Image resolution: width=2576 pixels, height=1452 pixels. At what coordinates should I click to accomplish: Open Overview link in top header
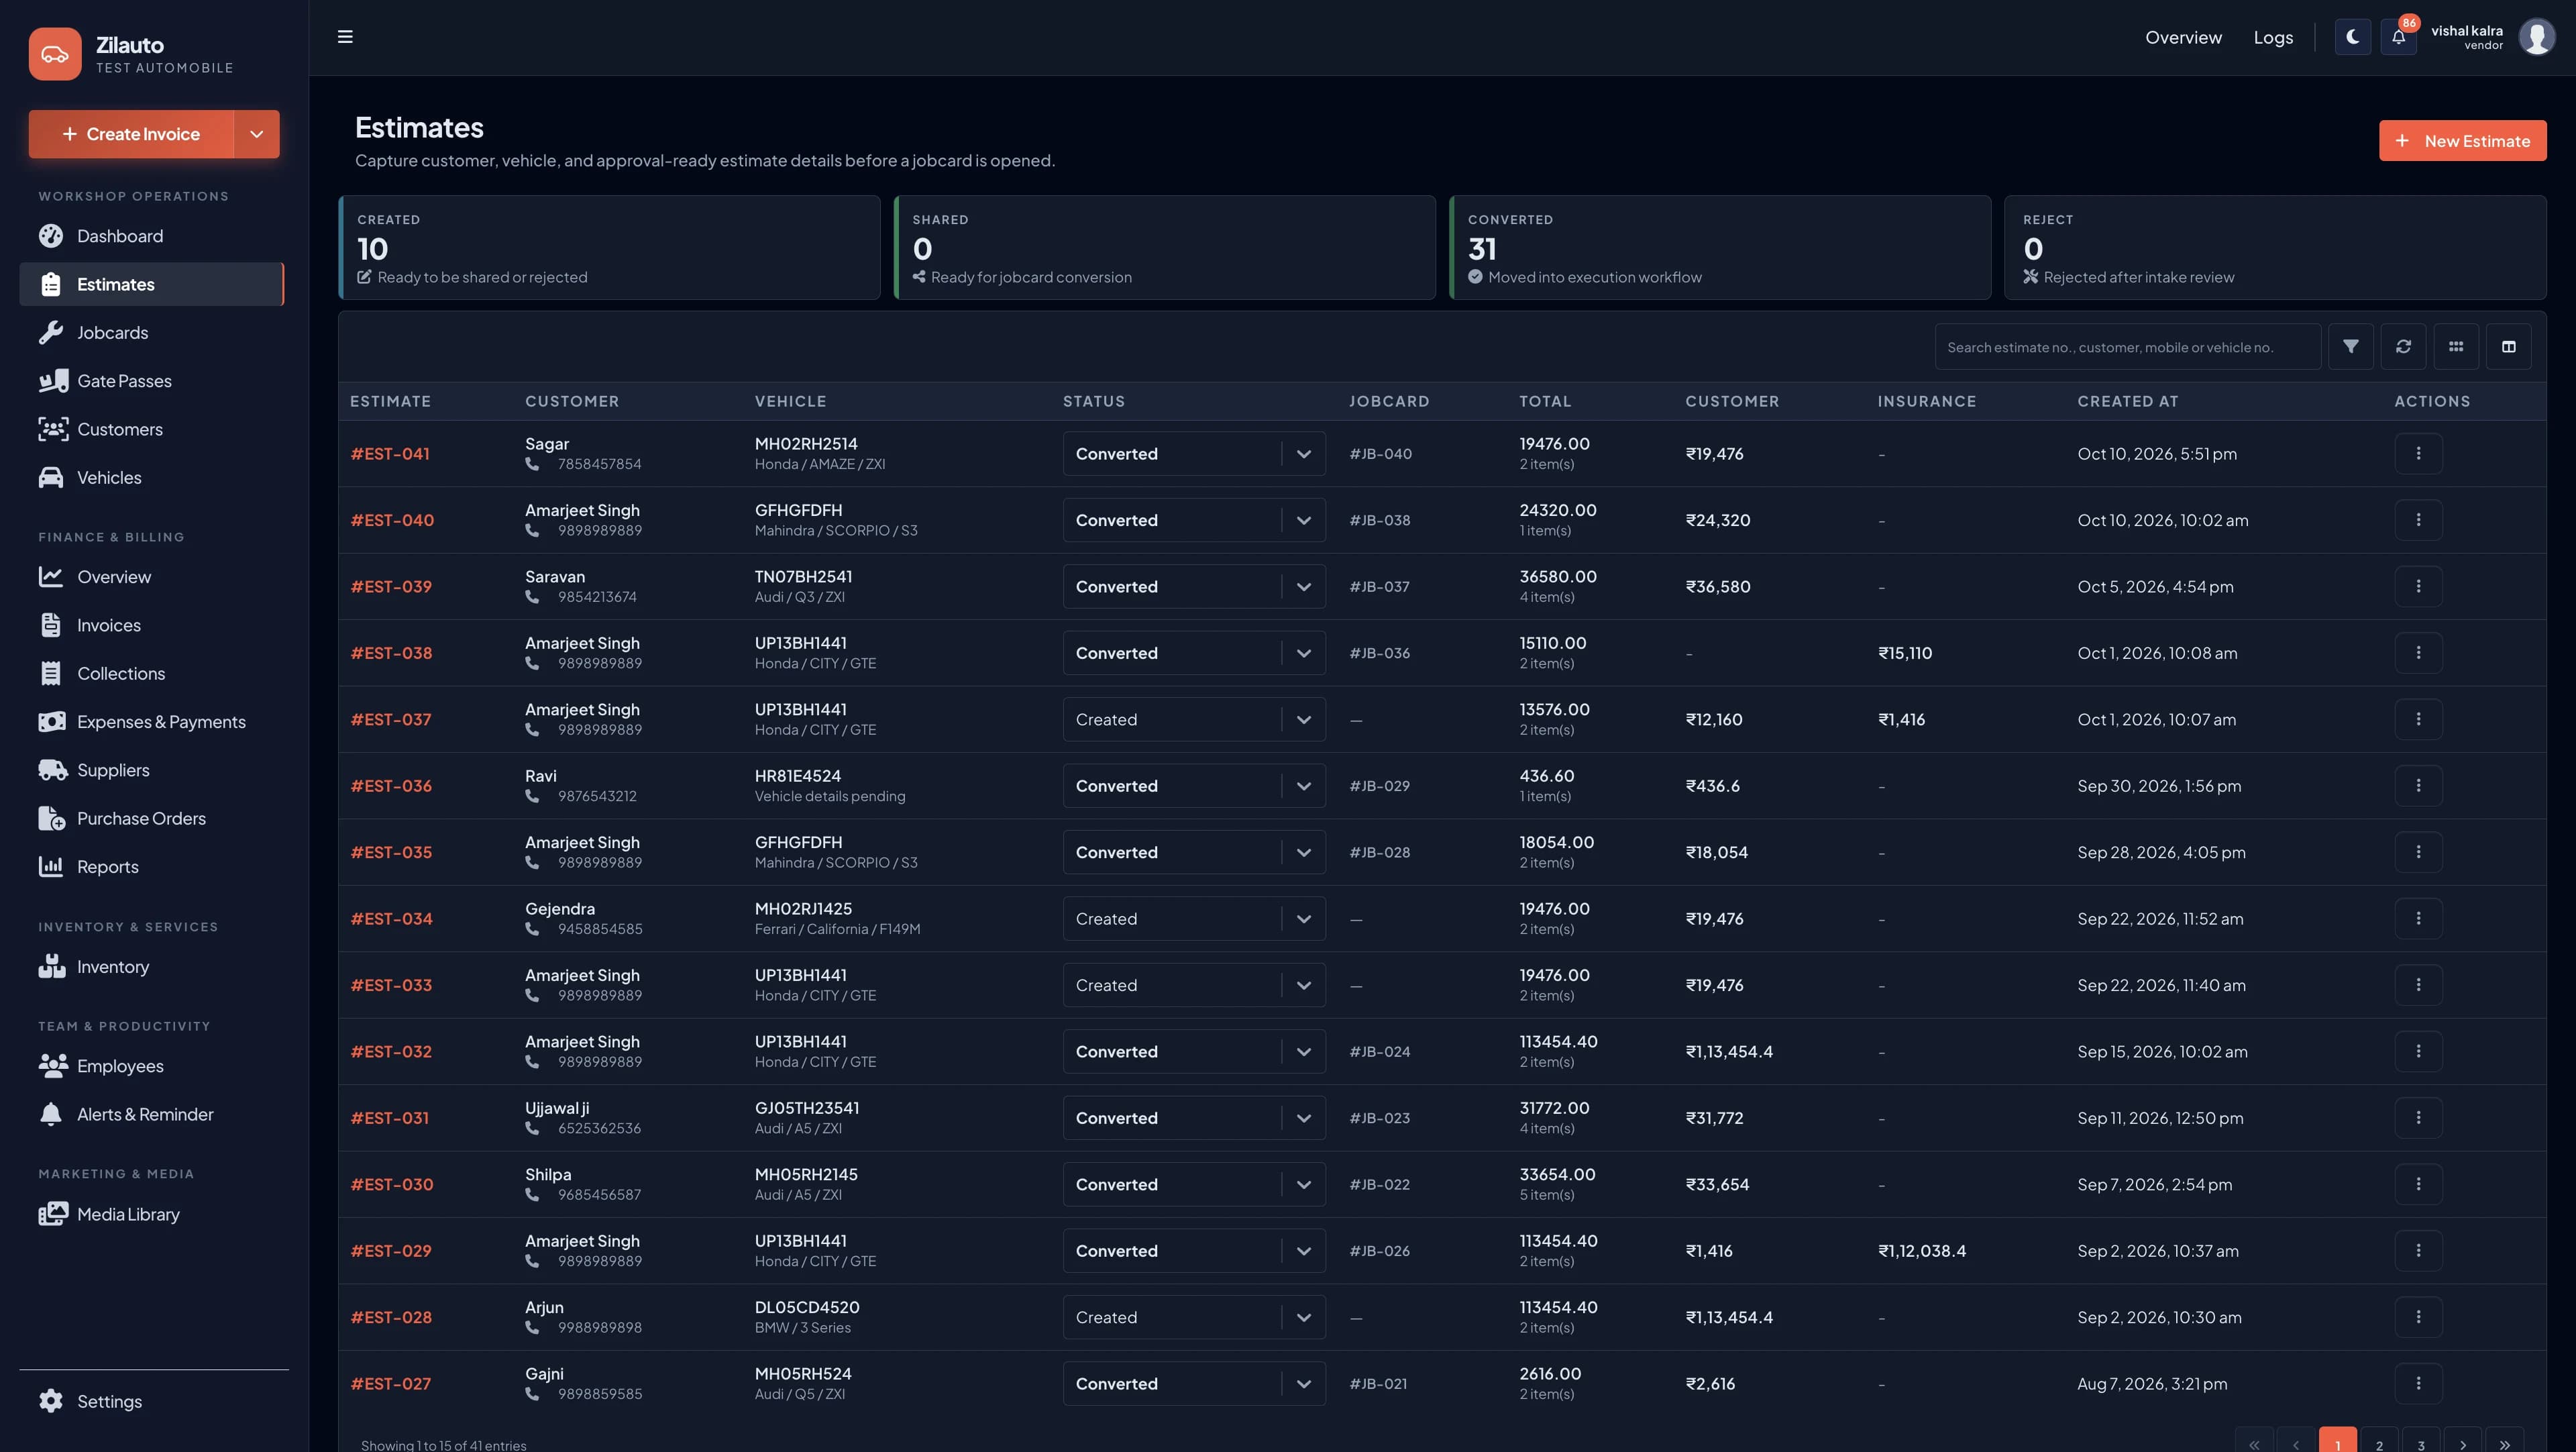tap(2183, 37)
